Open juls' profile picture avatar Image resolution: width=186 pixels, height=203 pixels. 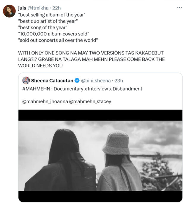(9, 11)
